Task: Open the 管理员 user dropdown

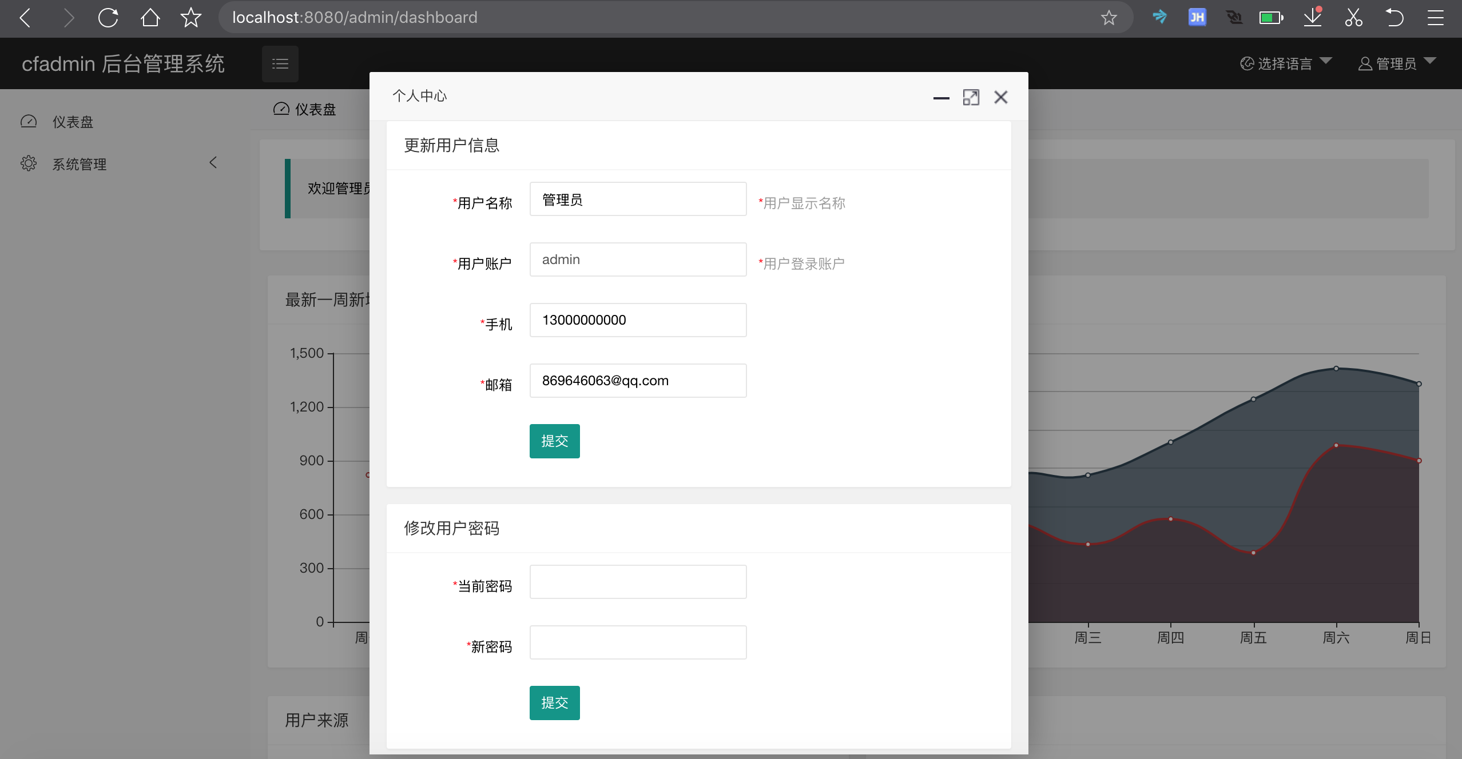Action: (1396, 63)
